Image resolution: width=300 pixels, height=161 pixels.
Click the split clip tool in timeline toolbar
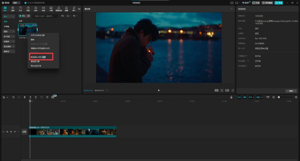pyautogui.click(x=25, y=97)
